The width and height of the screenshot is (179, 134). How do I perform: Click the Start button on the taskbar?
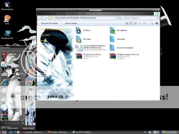click(x=4, y=132)
